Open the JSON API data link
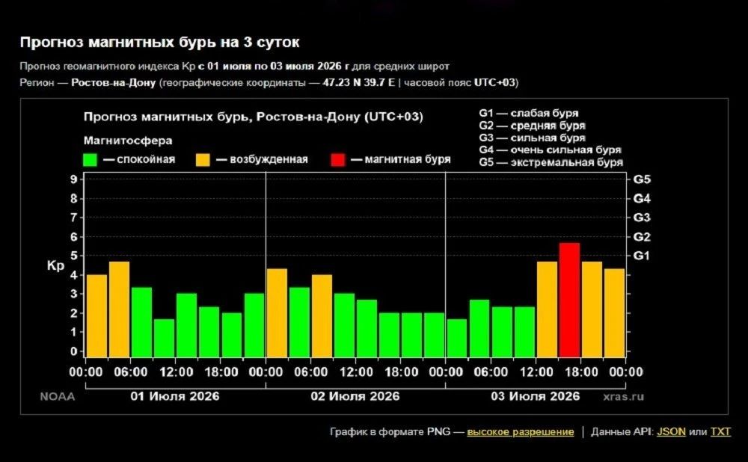The width and height of the screenshot is (748, 462). pos(671,432)
